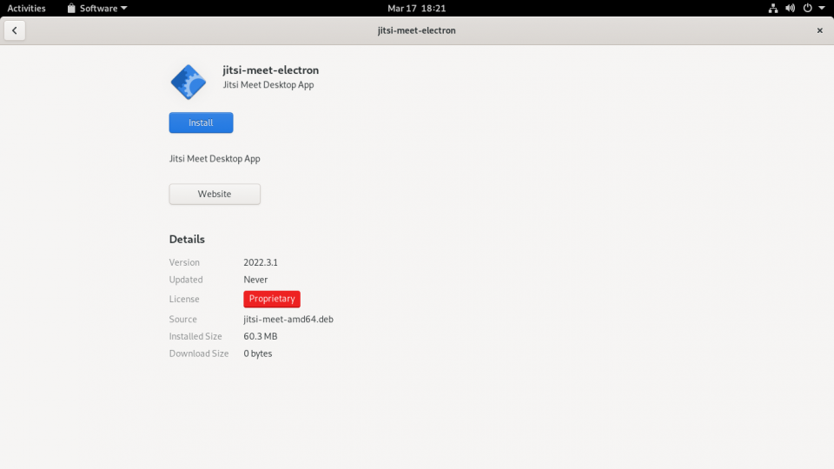Viewport: 834px width, 469px height.
Task: Select the version value 2022.3.1
Action: click(x=261, y=262)
